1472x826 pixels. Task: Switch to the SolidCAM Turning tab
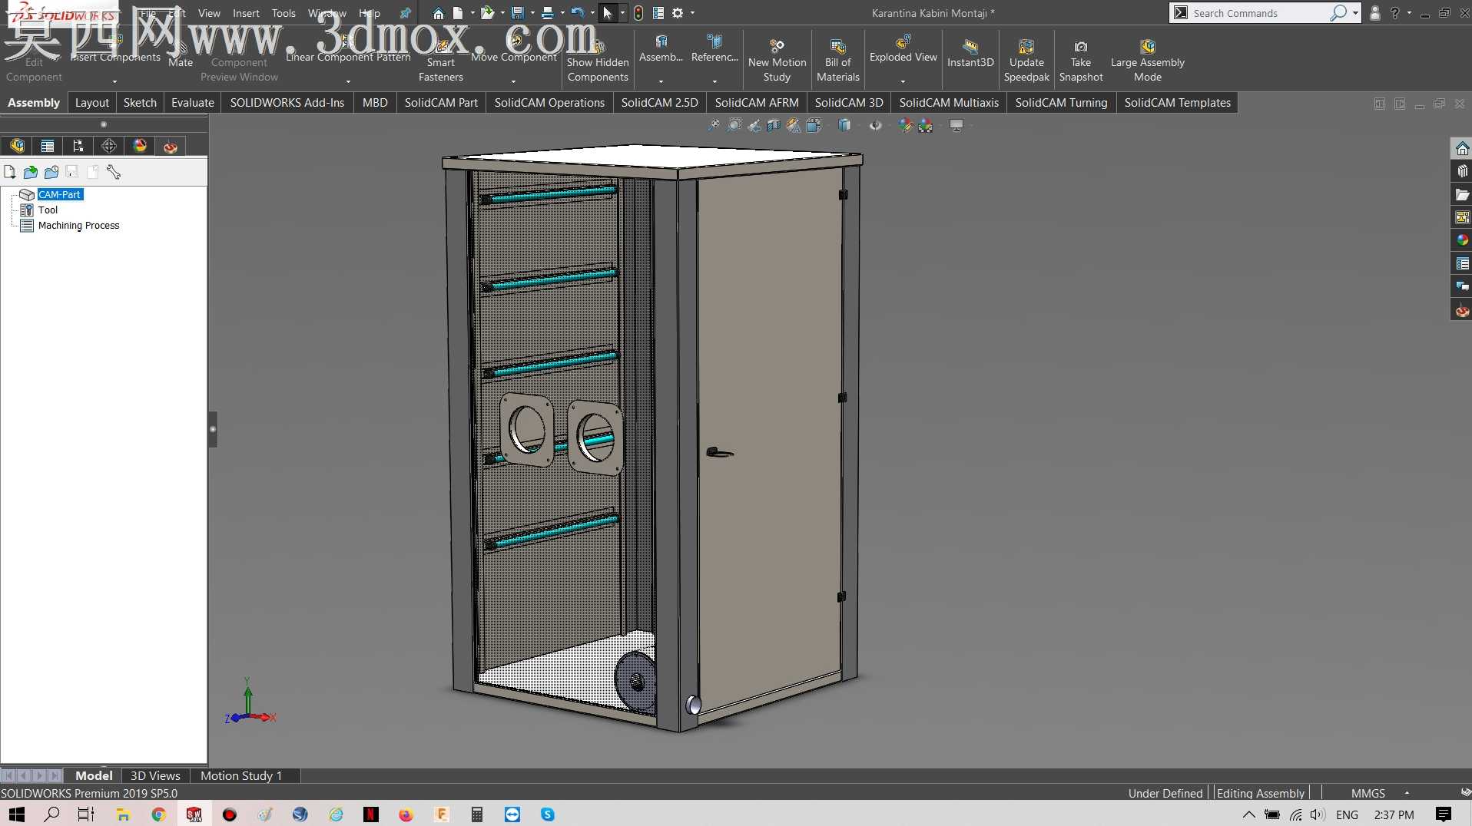tap(1061, 103)
